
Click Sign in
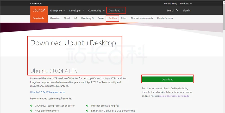[x=186, y=10]
